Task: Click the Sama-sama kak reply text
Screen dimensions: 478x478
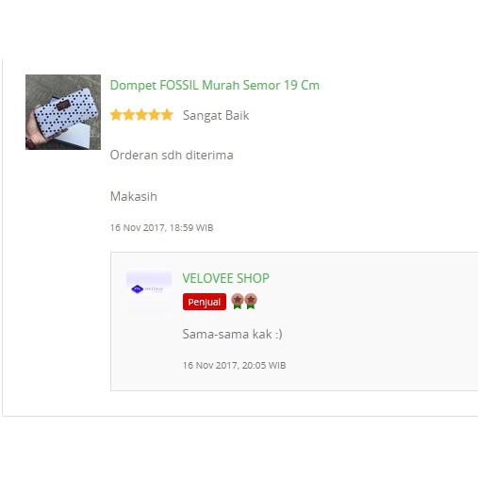Action: (x=232, y=334)
